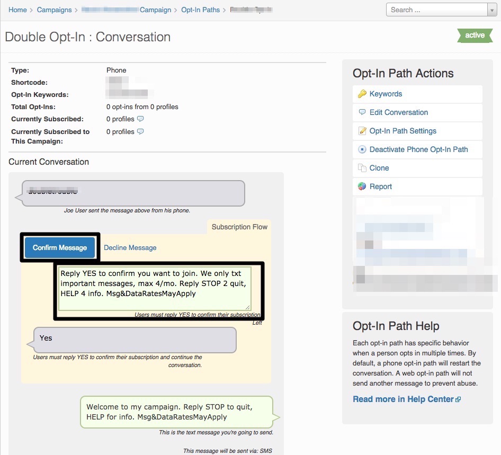Click the Clone pages icon
501x455 pixels.
click(362, 168)
